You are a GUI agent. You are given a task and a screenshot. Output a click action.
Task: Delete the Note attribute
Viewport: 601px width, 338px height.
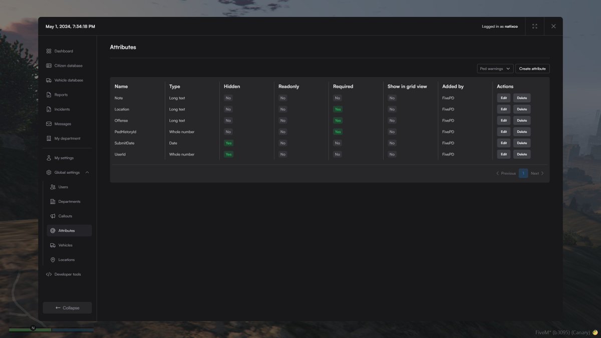point(522,98)
